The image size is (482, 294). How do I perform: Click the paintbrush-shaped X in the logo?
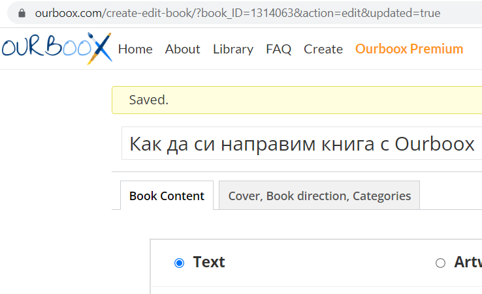(x=100, y=48)
